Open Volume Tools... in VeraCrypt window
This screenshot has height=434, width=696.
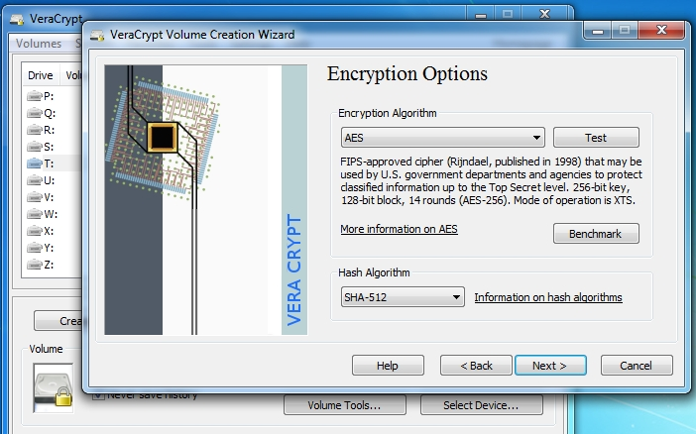pyautogui.click(x=344, y=405)
